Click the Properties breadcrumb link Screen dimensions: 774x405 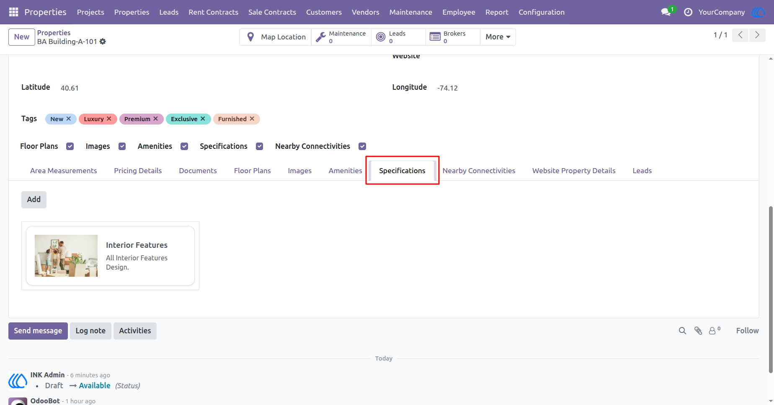coord(54,33)
